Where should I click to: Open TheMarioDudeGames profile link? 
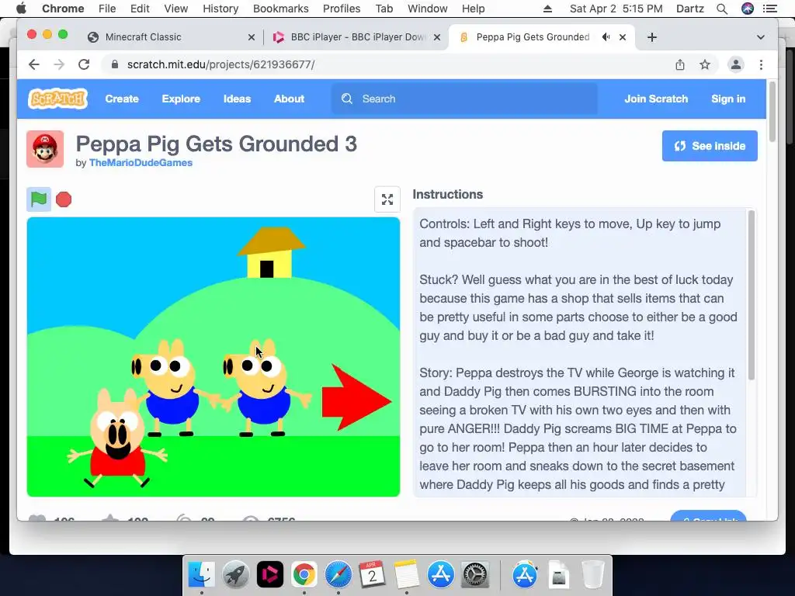click(141, 163)
